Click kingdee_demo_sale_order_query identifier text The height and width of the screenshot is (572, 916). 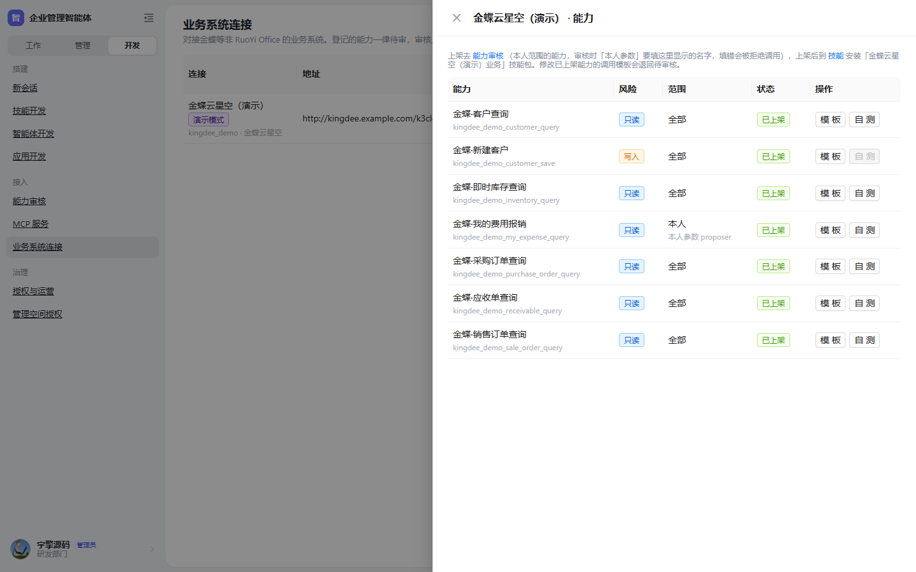coord(508,348)
